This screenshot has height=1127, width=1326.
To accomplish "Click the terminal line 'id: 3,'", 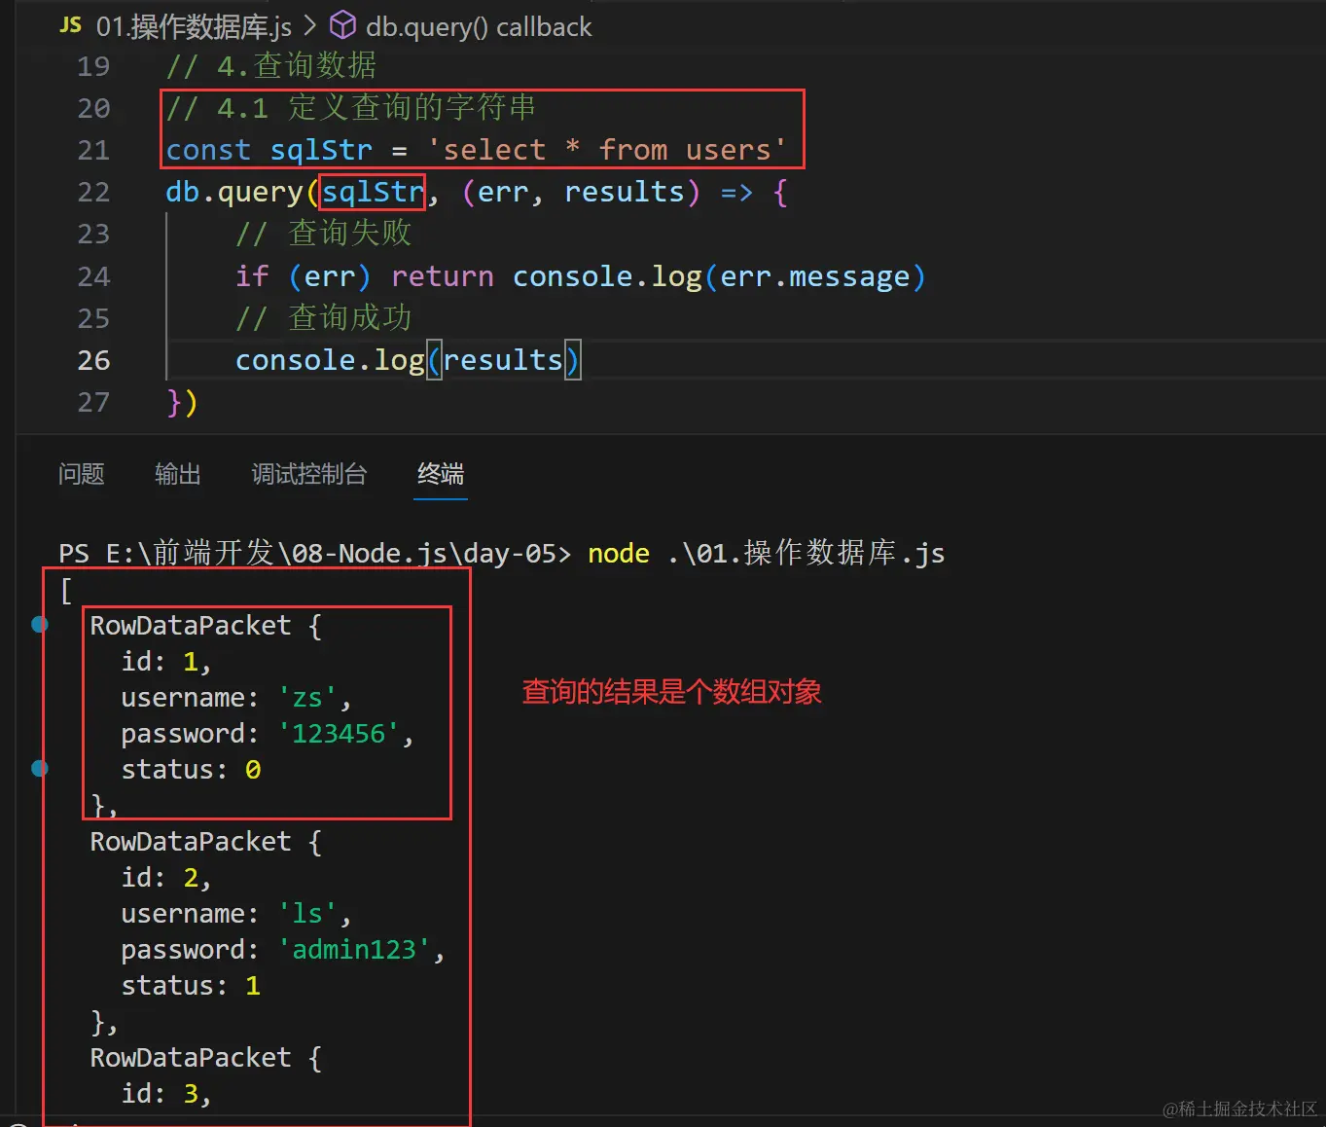I will [x=165, y=1094].
